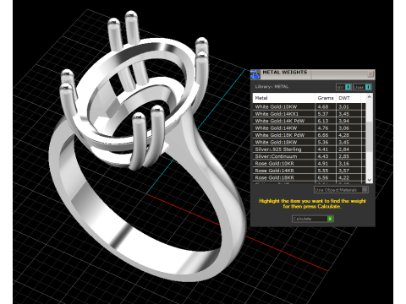The image size is (406, 304).
Task: Click the 4.68 grams value
Action: (x=323, y=106)
